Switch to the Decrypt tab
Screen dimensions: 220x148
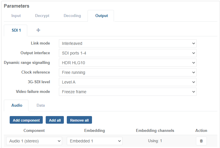click(x=42, y=16)
